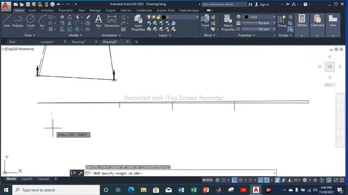
Task: Create new drawing from Quick Access toolbar
Action: click(16, 4)
